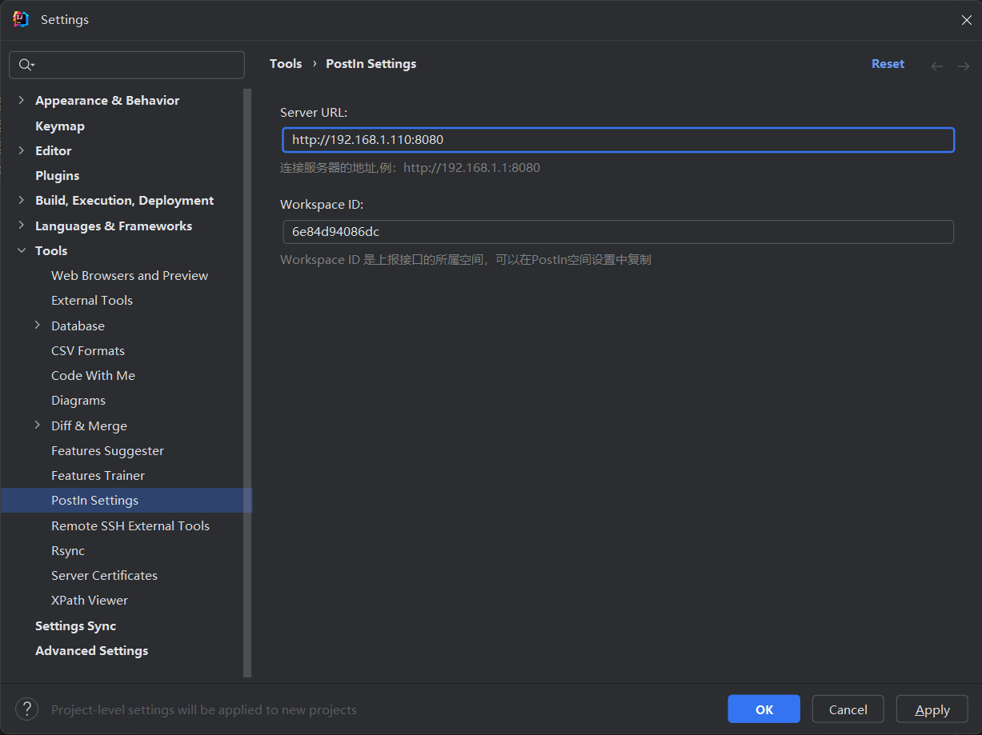Focus the Server URL input field
The image size is (982, 735).
coord(618,140)
